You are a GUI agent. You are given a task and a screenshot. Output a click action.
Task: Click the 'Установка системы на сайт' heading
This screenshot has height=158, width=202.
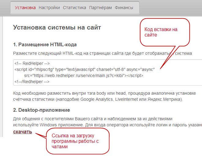pyautogui.click(x=57, y=27)
